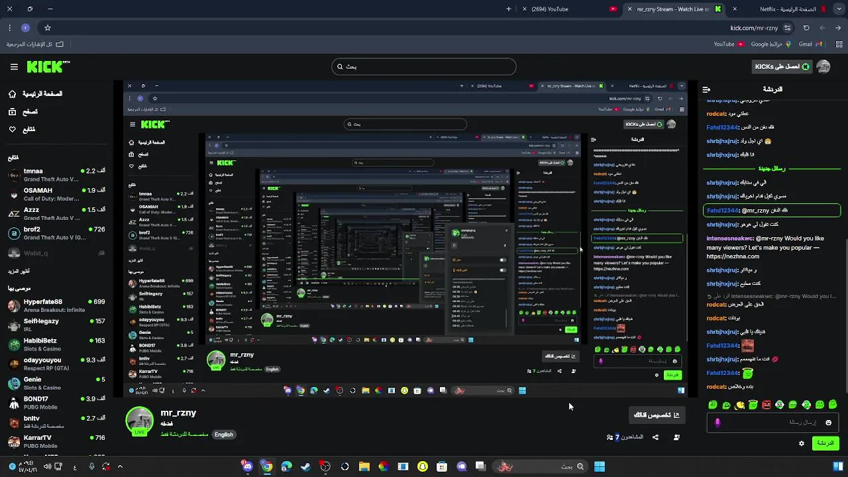Open site settings icon in address bar
Image resolution: width=848 pixels, height=477 pixels.
[787, 28]
